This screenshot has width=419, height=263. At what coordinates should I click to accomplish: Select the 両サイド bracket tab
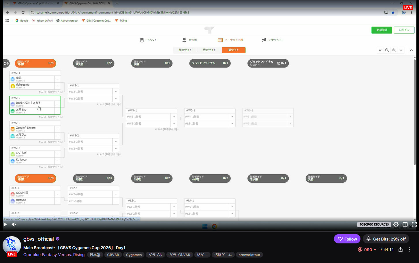click(x=234, y=50)
